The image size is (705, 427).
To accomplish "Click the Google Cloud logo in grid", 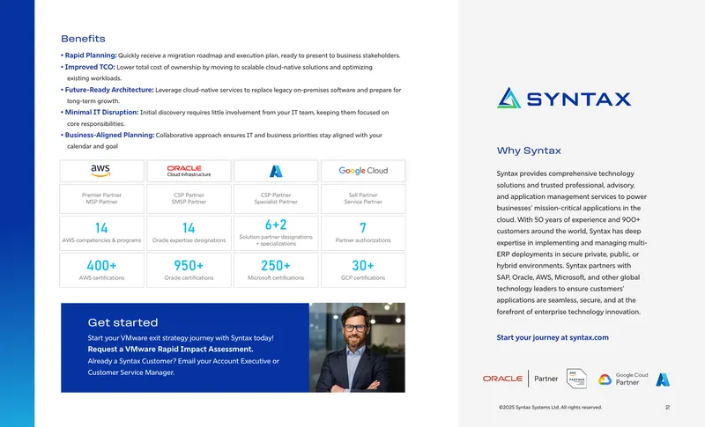I will pyautogui.click(x=363, y=171).
